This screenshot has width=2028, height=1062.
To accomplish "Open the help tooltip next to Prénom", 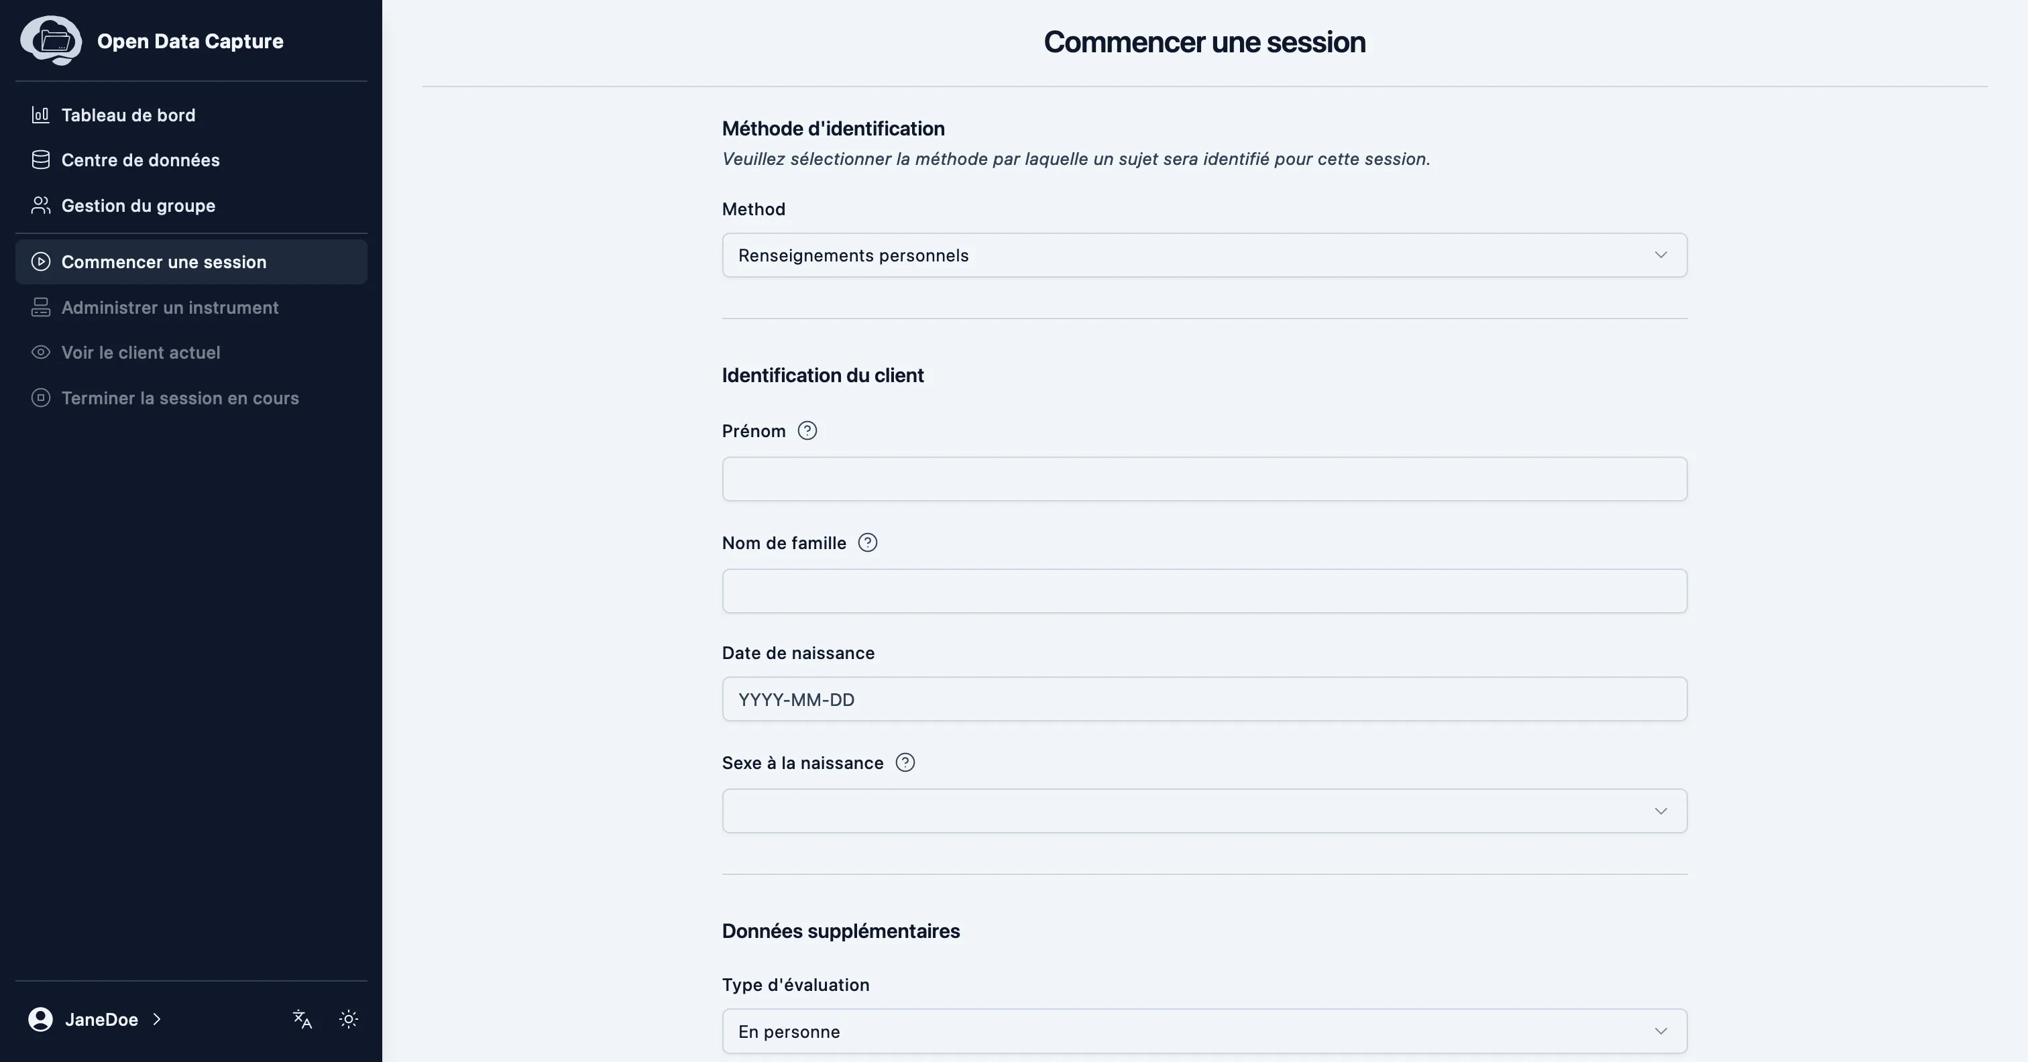I will pyautogui.click(x=807, y=430).
